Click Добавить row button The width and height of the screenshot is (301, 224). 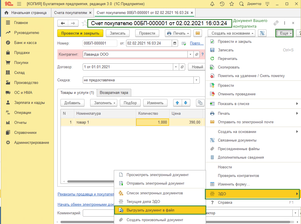[72, 103]
